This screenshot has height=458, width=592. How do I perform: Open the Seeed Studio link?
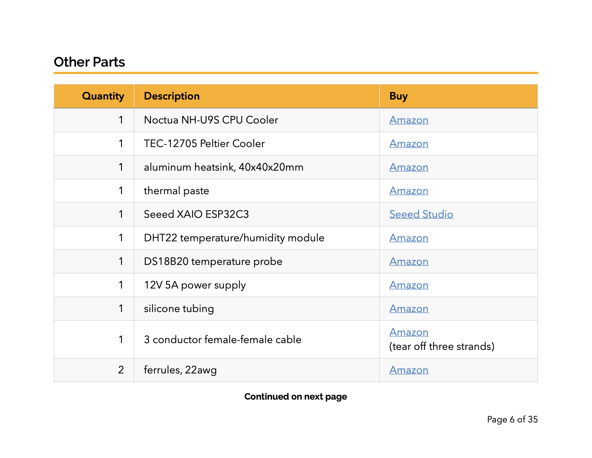(x=421, y=214)
